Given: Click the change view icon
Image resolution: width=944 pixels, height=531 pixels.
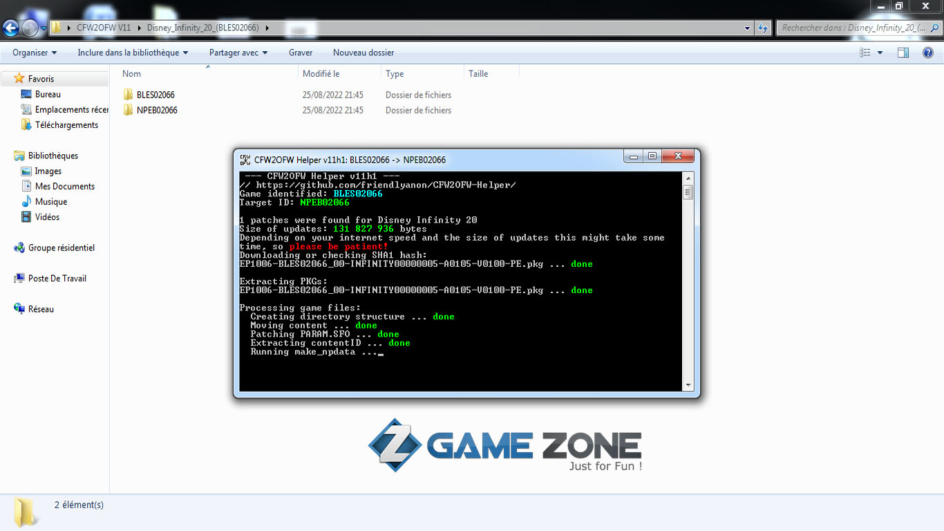Looking at the screenshot, I should 865,53.
